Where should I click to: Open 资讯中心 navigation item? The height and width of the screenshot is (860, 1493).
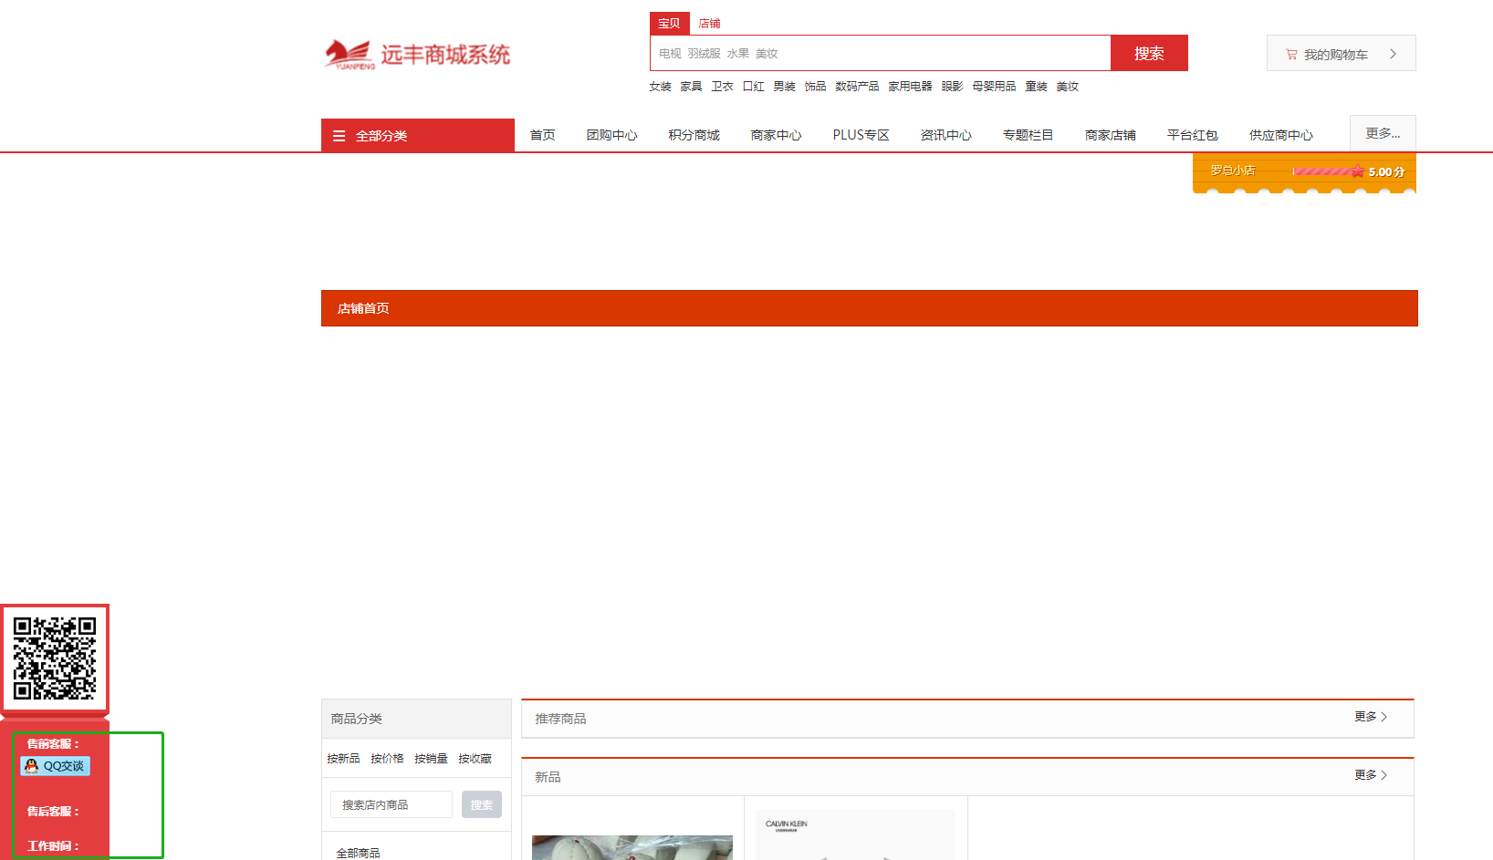945,135
